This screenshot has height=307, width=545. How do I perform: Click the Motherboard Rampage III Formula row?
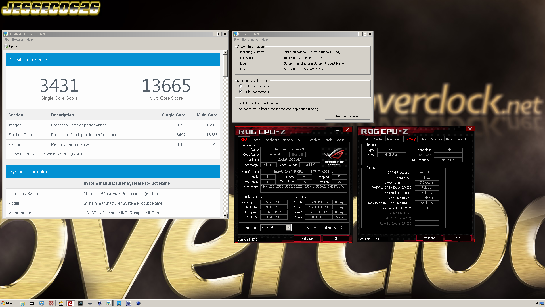click(113, 213)
